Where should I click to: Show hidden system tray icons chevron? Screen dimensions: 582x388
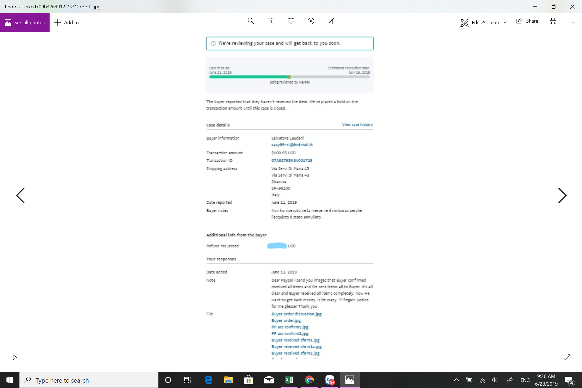tap(456, 380)
